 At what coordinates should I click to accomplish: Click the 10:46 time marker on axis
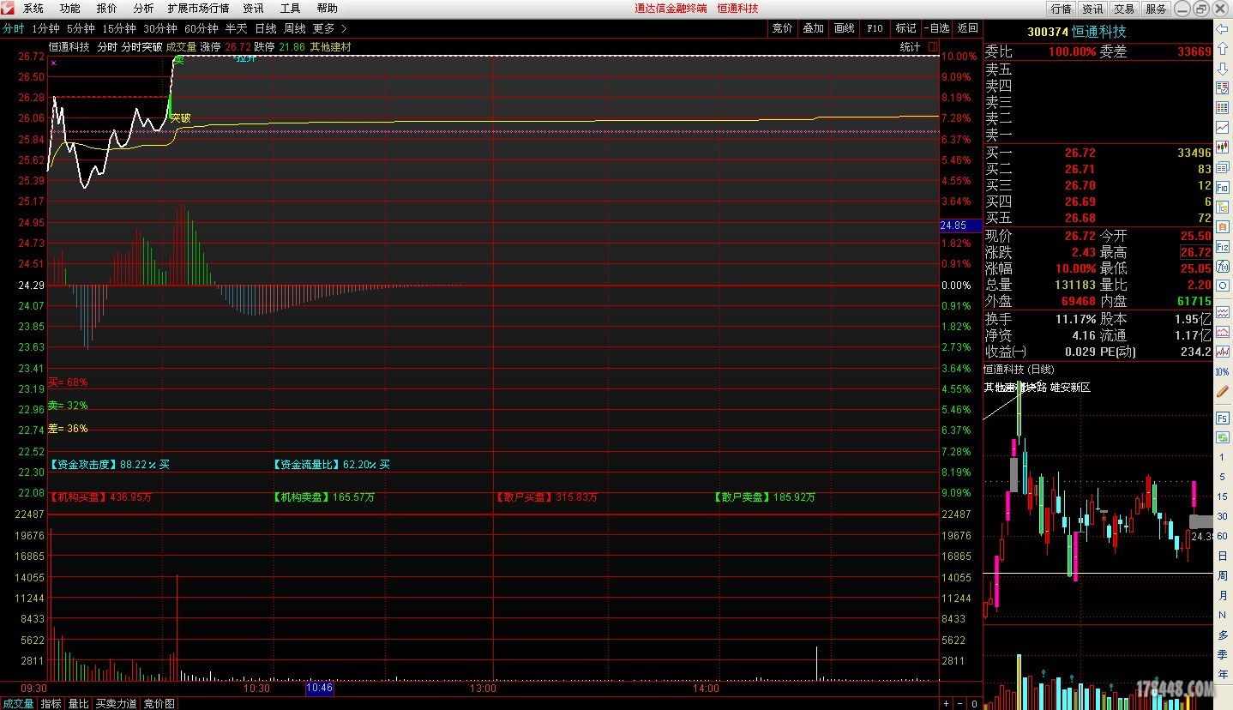319,688
